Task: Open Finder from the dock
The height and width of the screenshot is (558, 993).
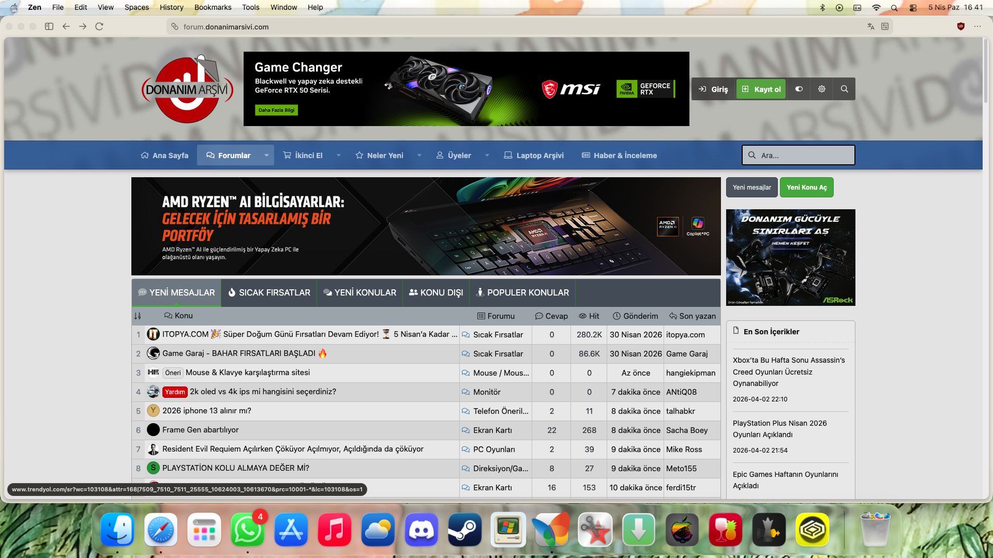Action: click(117, 530)
